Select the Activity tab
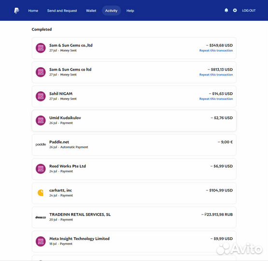The image size is (268, 261). tap(111, 11)
